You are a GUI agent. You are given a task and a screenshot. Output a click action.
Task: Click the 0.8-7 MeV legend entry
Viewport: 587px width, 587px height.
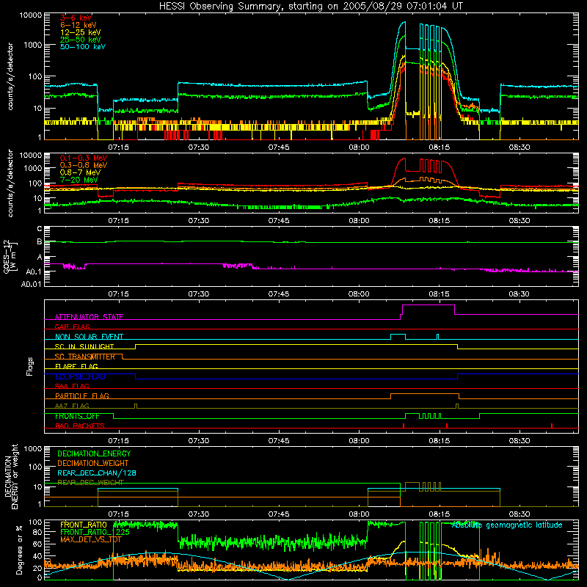[x=80, y=173]
